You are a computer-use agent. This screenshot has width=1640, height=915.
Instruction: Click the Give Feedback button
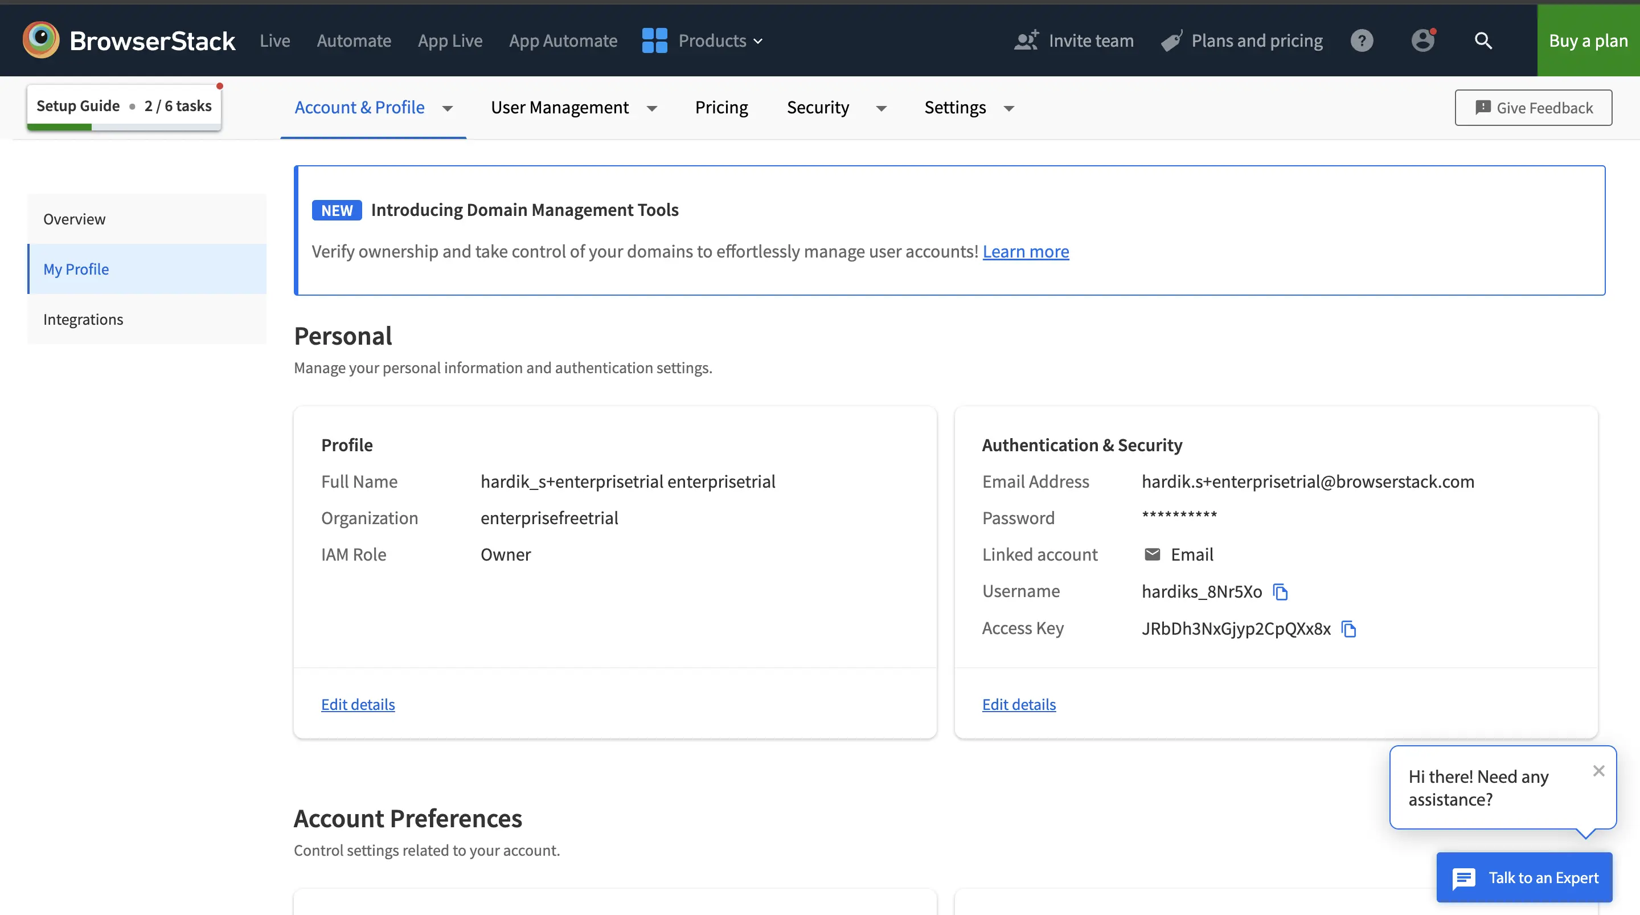(1533, 108)
